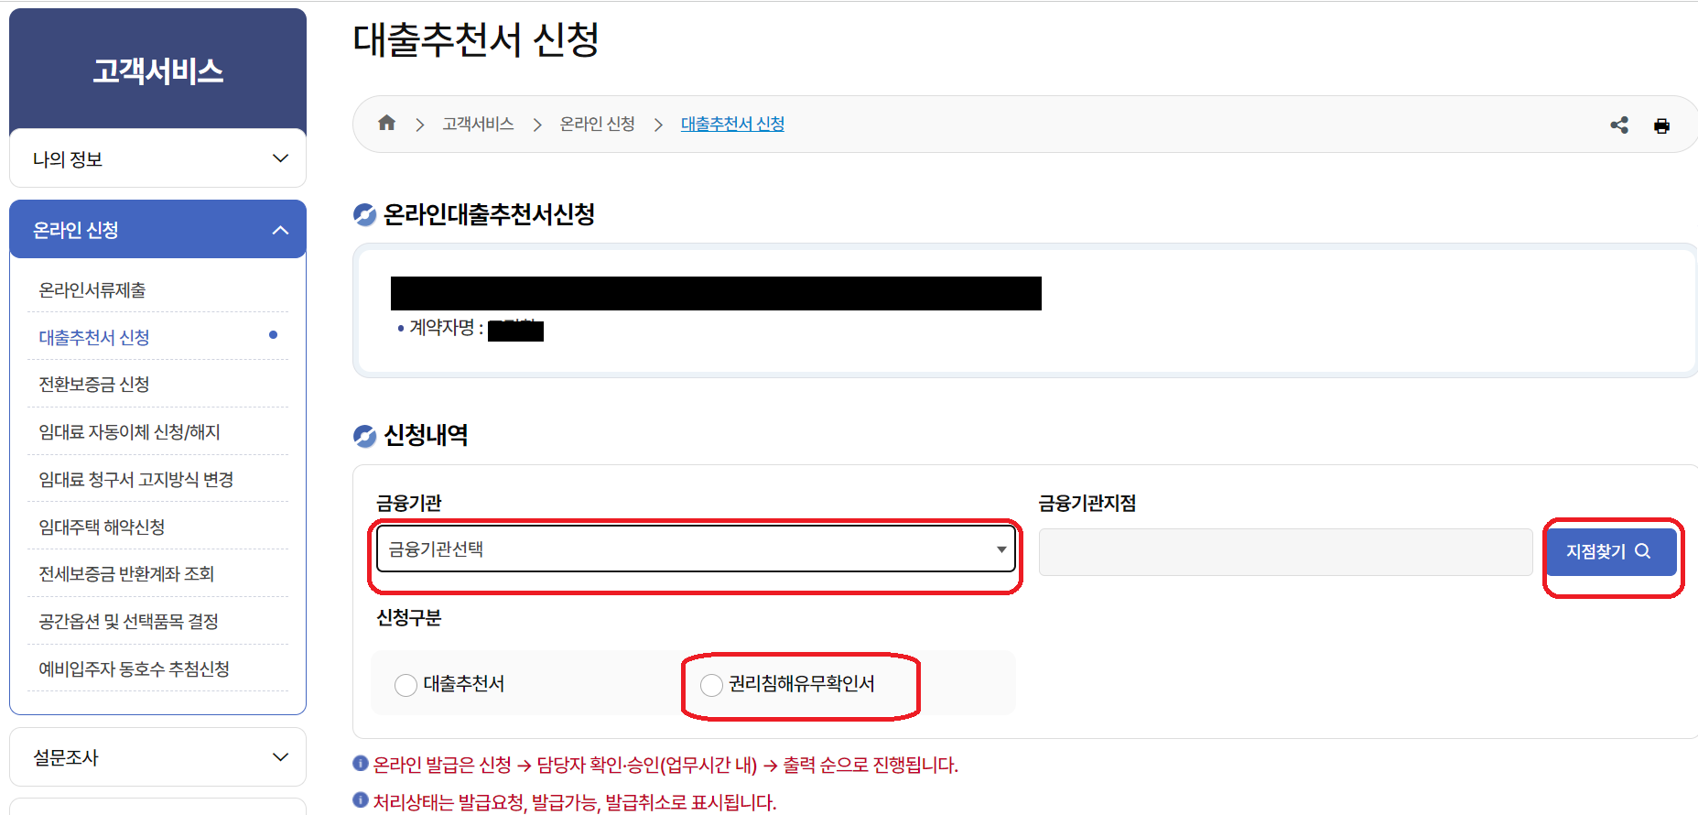Expand the 나의 정보 sidebar section

pos(157,158)
